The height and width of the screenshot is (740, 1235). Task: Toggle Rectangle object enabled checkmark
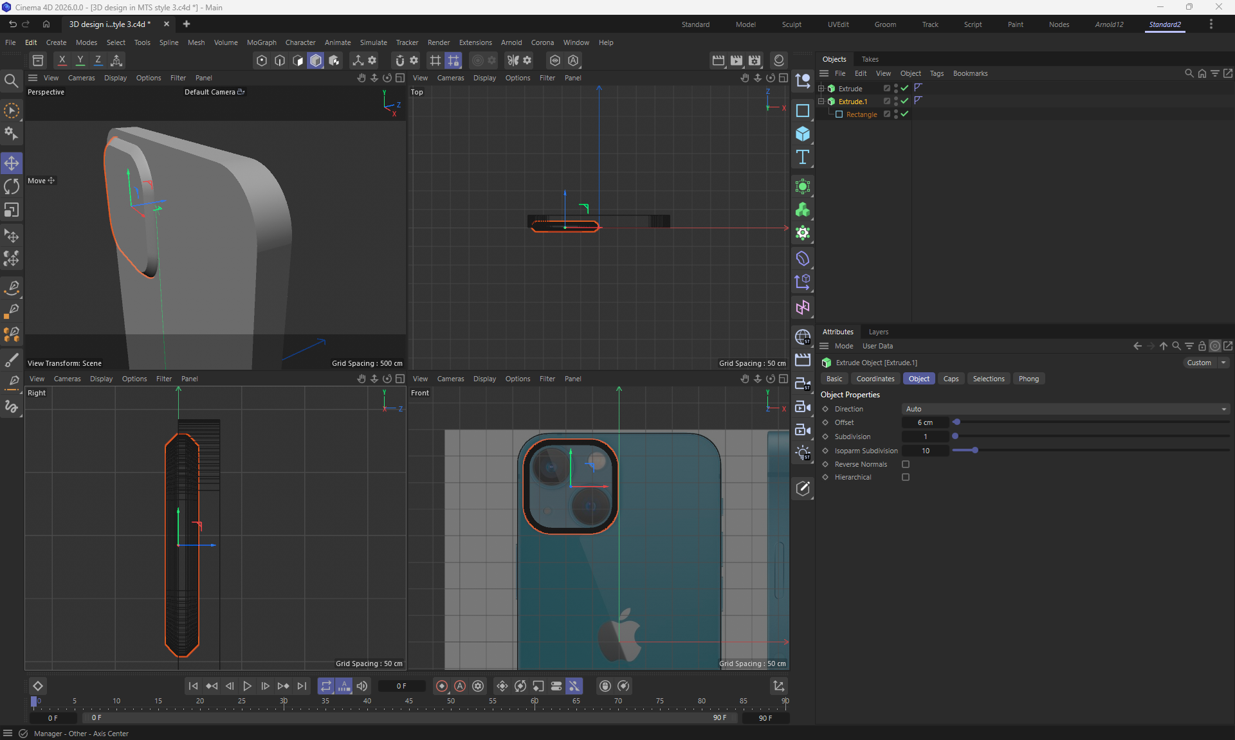pos(904,114)
